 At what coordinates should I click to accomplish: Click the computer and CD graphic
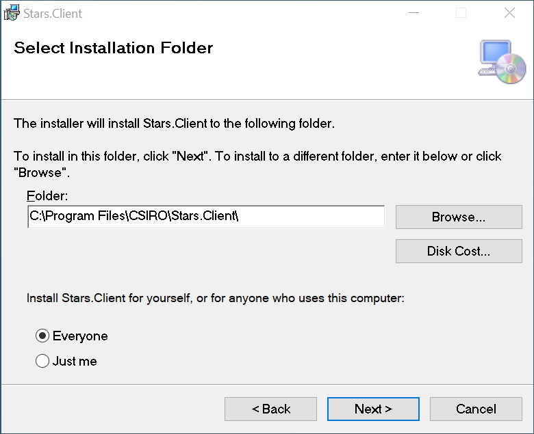(502, 62)
